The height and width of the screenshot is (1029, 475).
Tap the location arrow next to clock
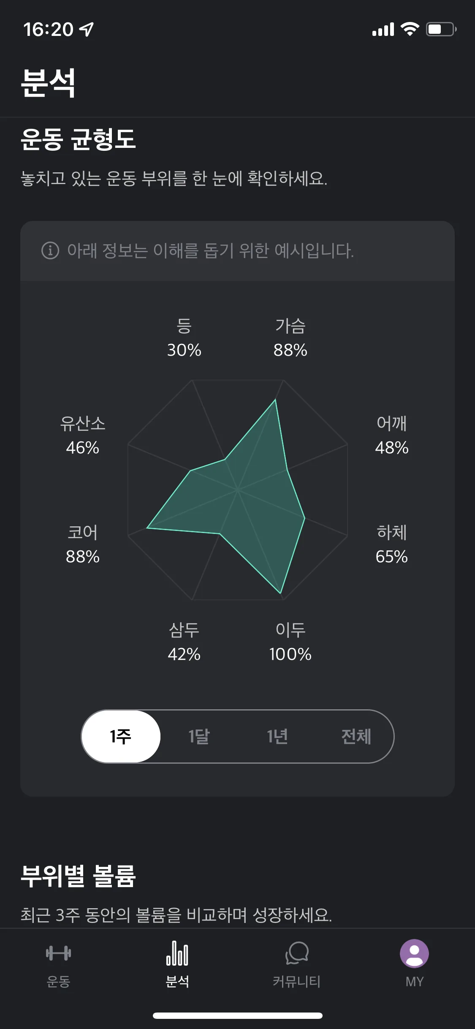[87, 29]
